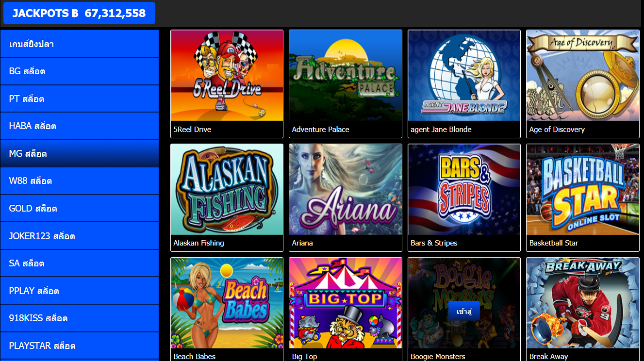
Task: Launch the Agent Jane Blonde game tile
Action: (x=463, y=76)
